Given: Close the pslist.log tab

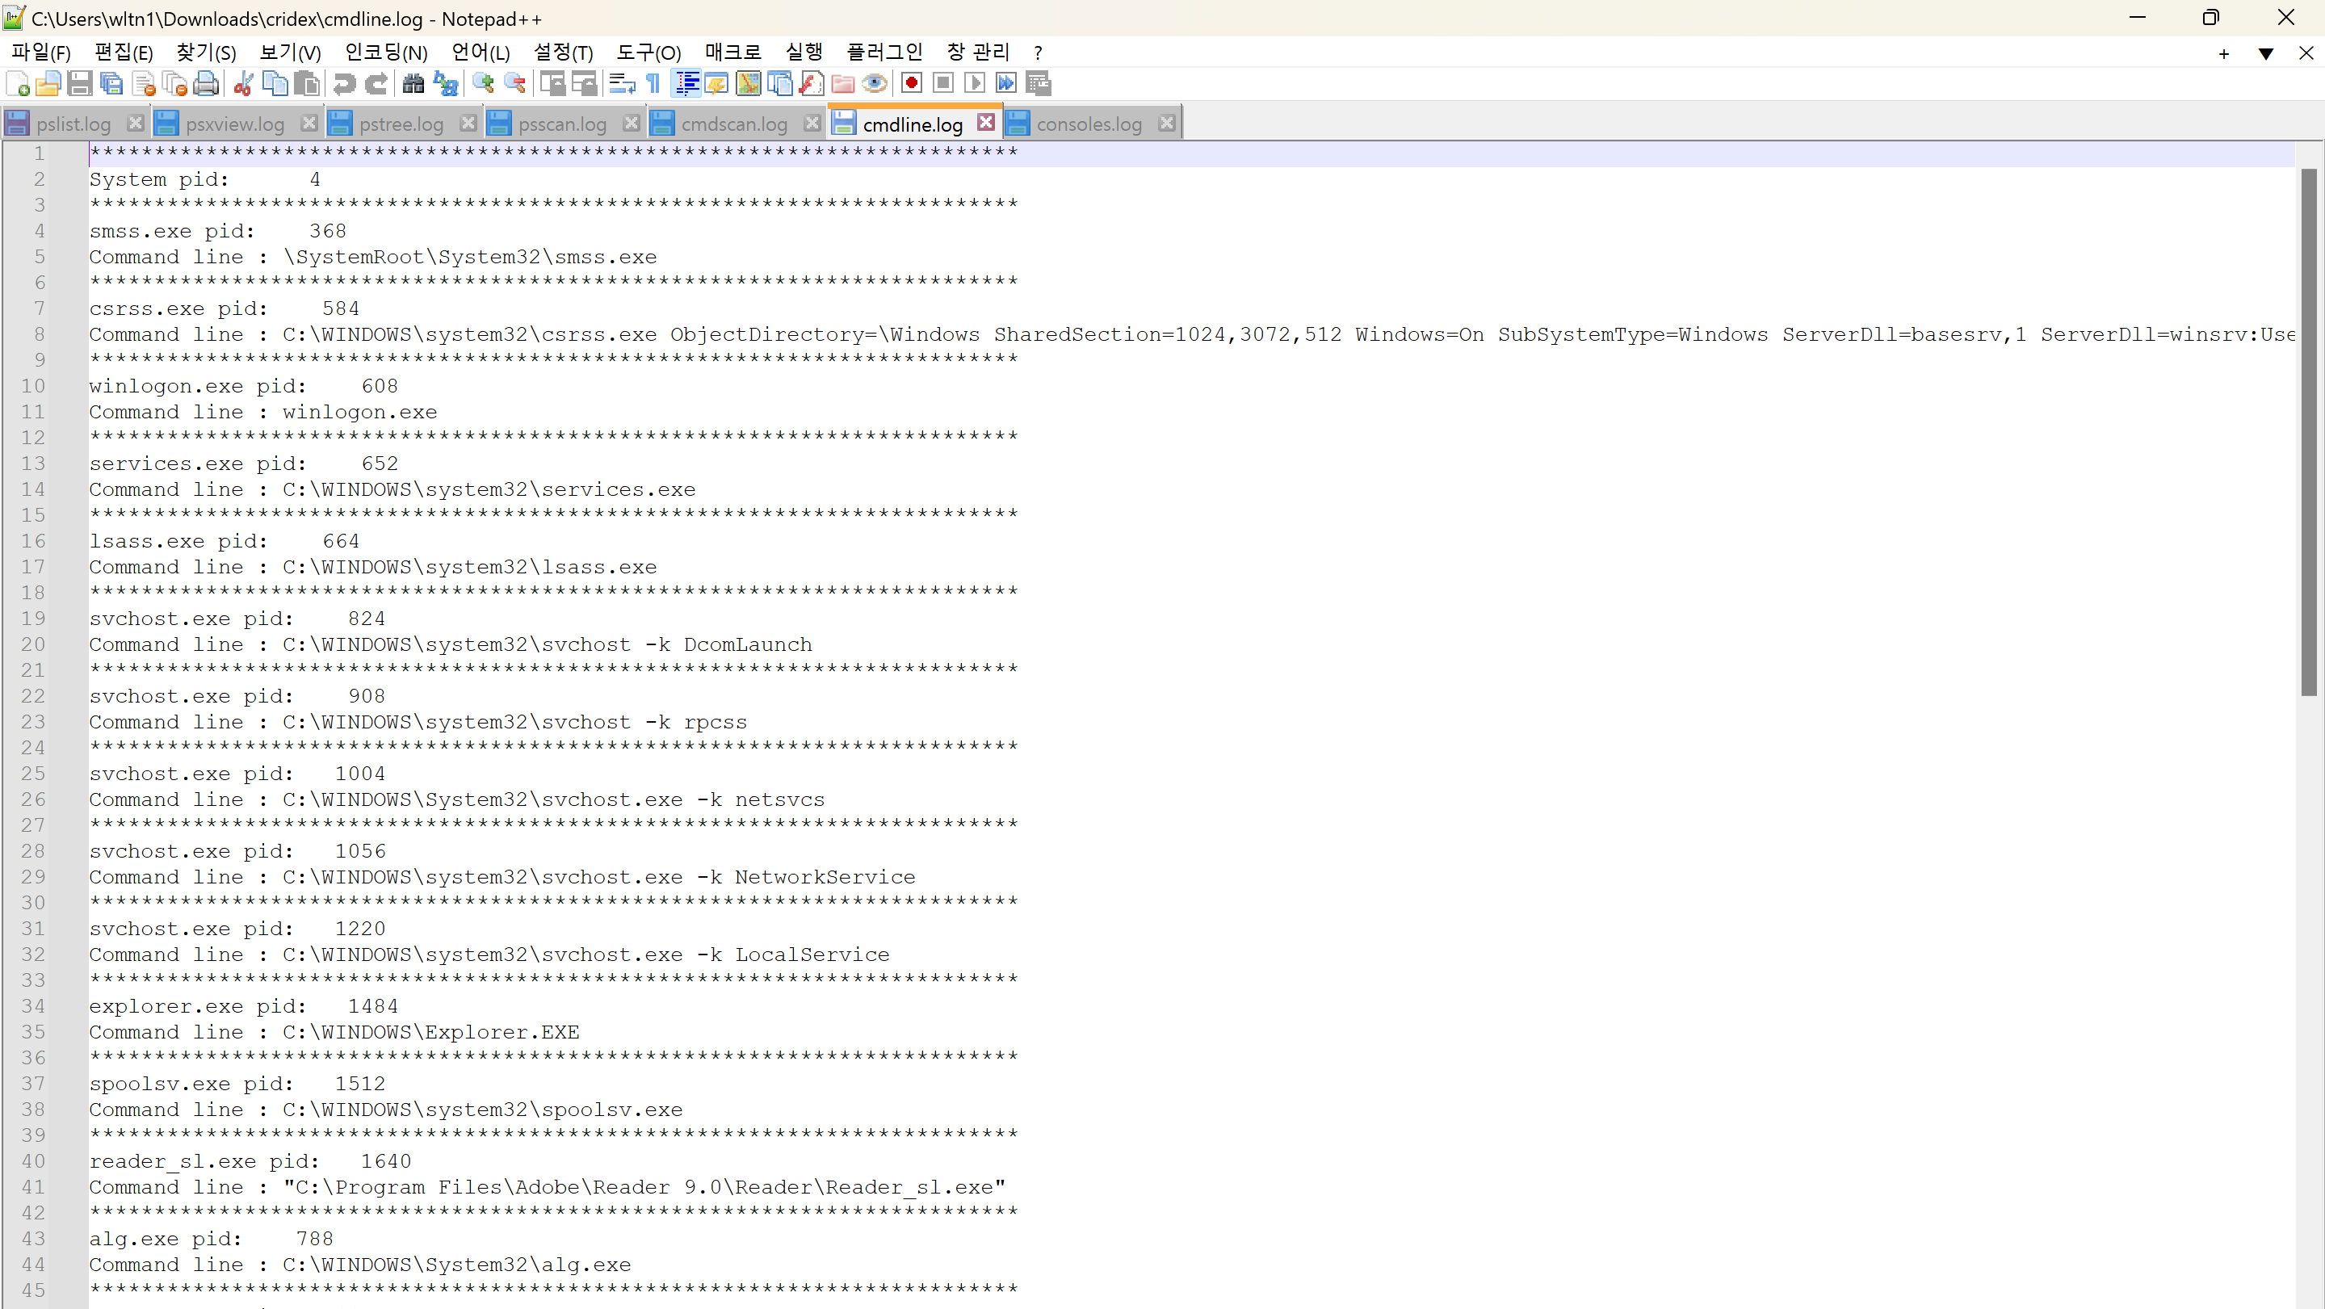Looking at the screenshot, I should [136, 122].
